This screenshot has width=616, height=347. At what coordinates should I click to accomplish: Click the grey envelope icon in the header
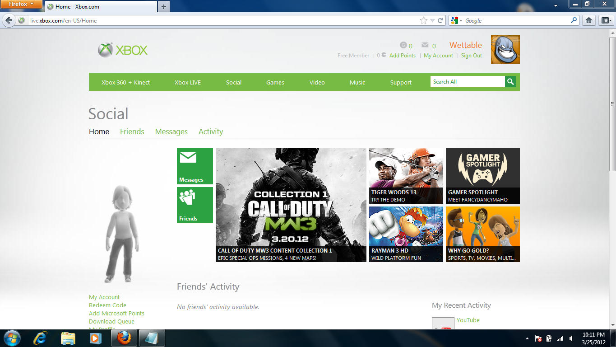[425, 45]
